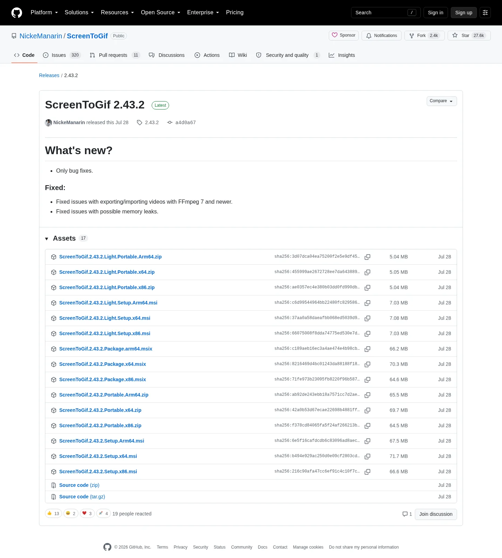Copy sha256 for Light.Portable.x64.zip
Image resolution: width=502 pixels, height=558 pixels.
tap(367, 272)
